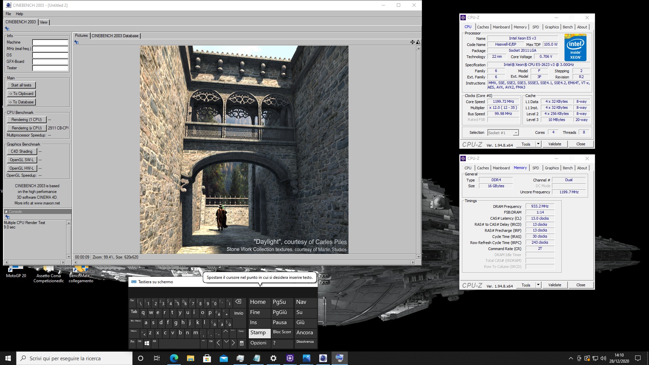Click the Backspace key on the on-screen keyboard
The height and width of the screenshot is (365, 649).
(x=238, y=302)
